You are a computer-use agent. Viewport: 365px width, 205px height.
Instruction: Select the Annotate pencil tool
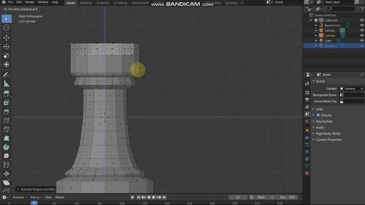[6, 75]
